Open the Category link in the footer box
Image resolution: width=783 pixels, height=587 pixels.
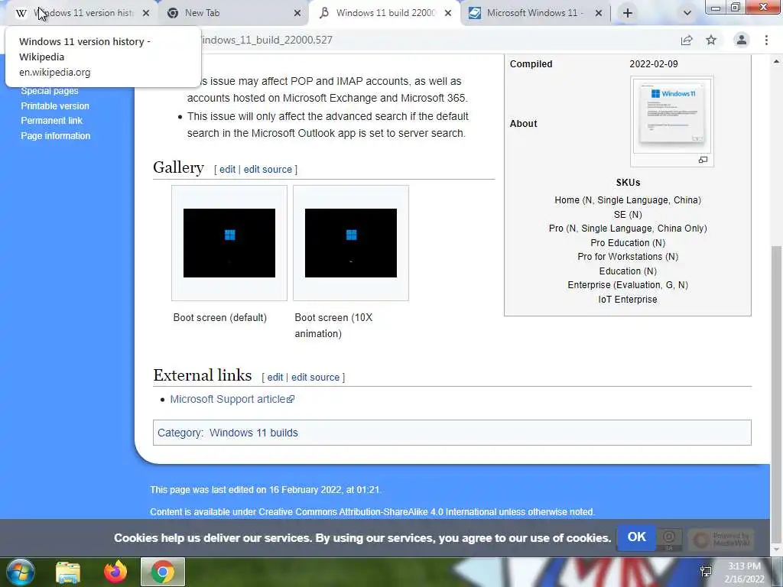tap(179, 433)
